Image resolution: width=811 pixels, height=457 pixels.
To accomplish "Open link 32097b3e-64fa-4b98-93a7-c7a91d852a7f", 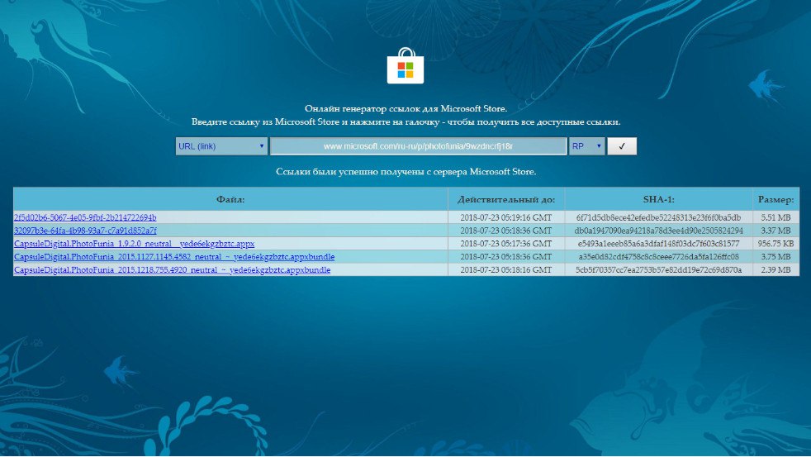I will [x=85, y=231].
